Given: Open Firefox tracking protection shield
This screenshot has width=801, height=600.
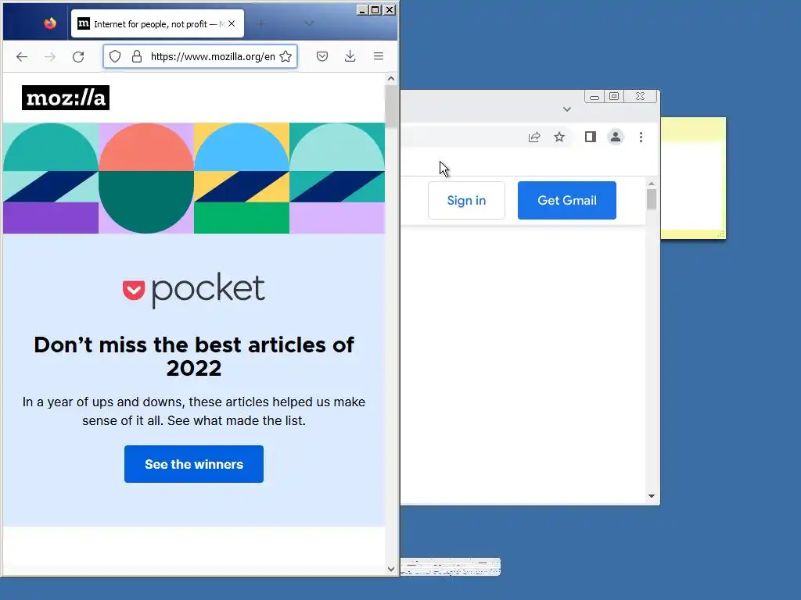Looking at the screenshot, I should point(115,56).
